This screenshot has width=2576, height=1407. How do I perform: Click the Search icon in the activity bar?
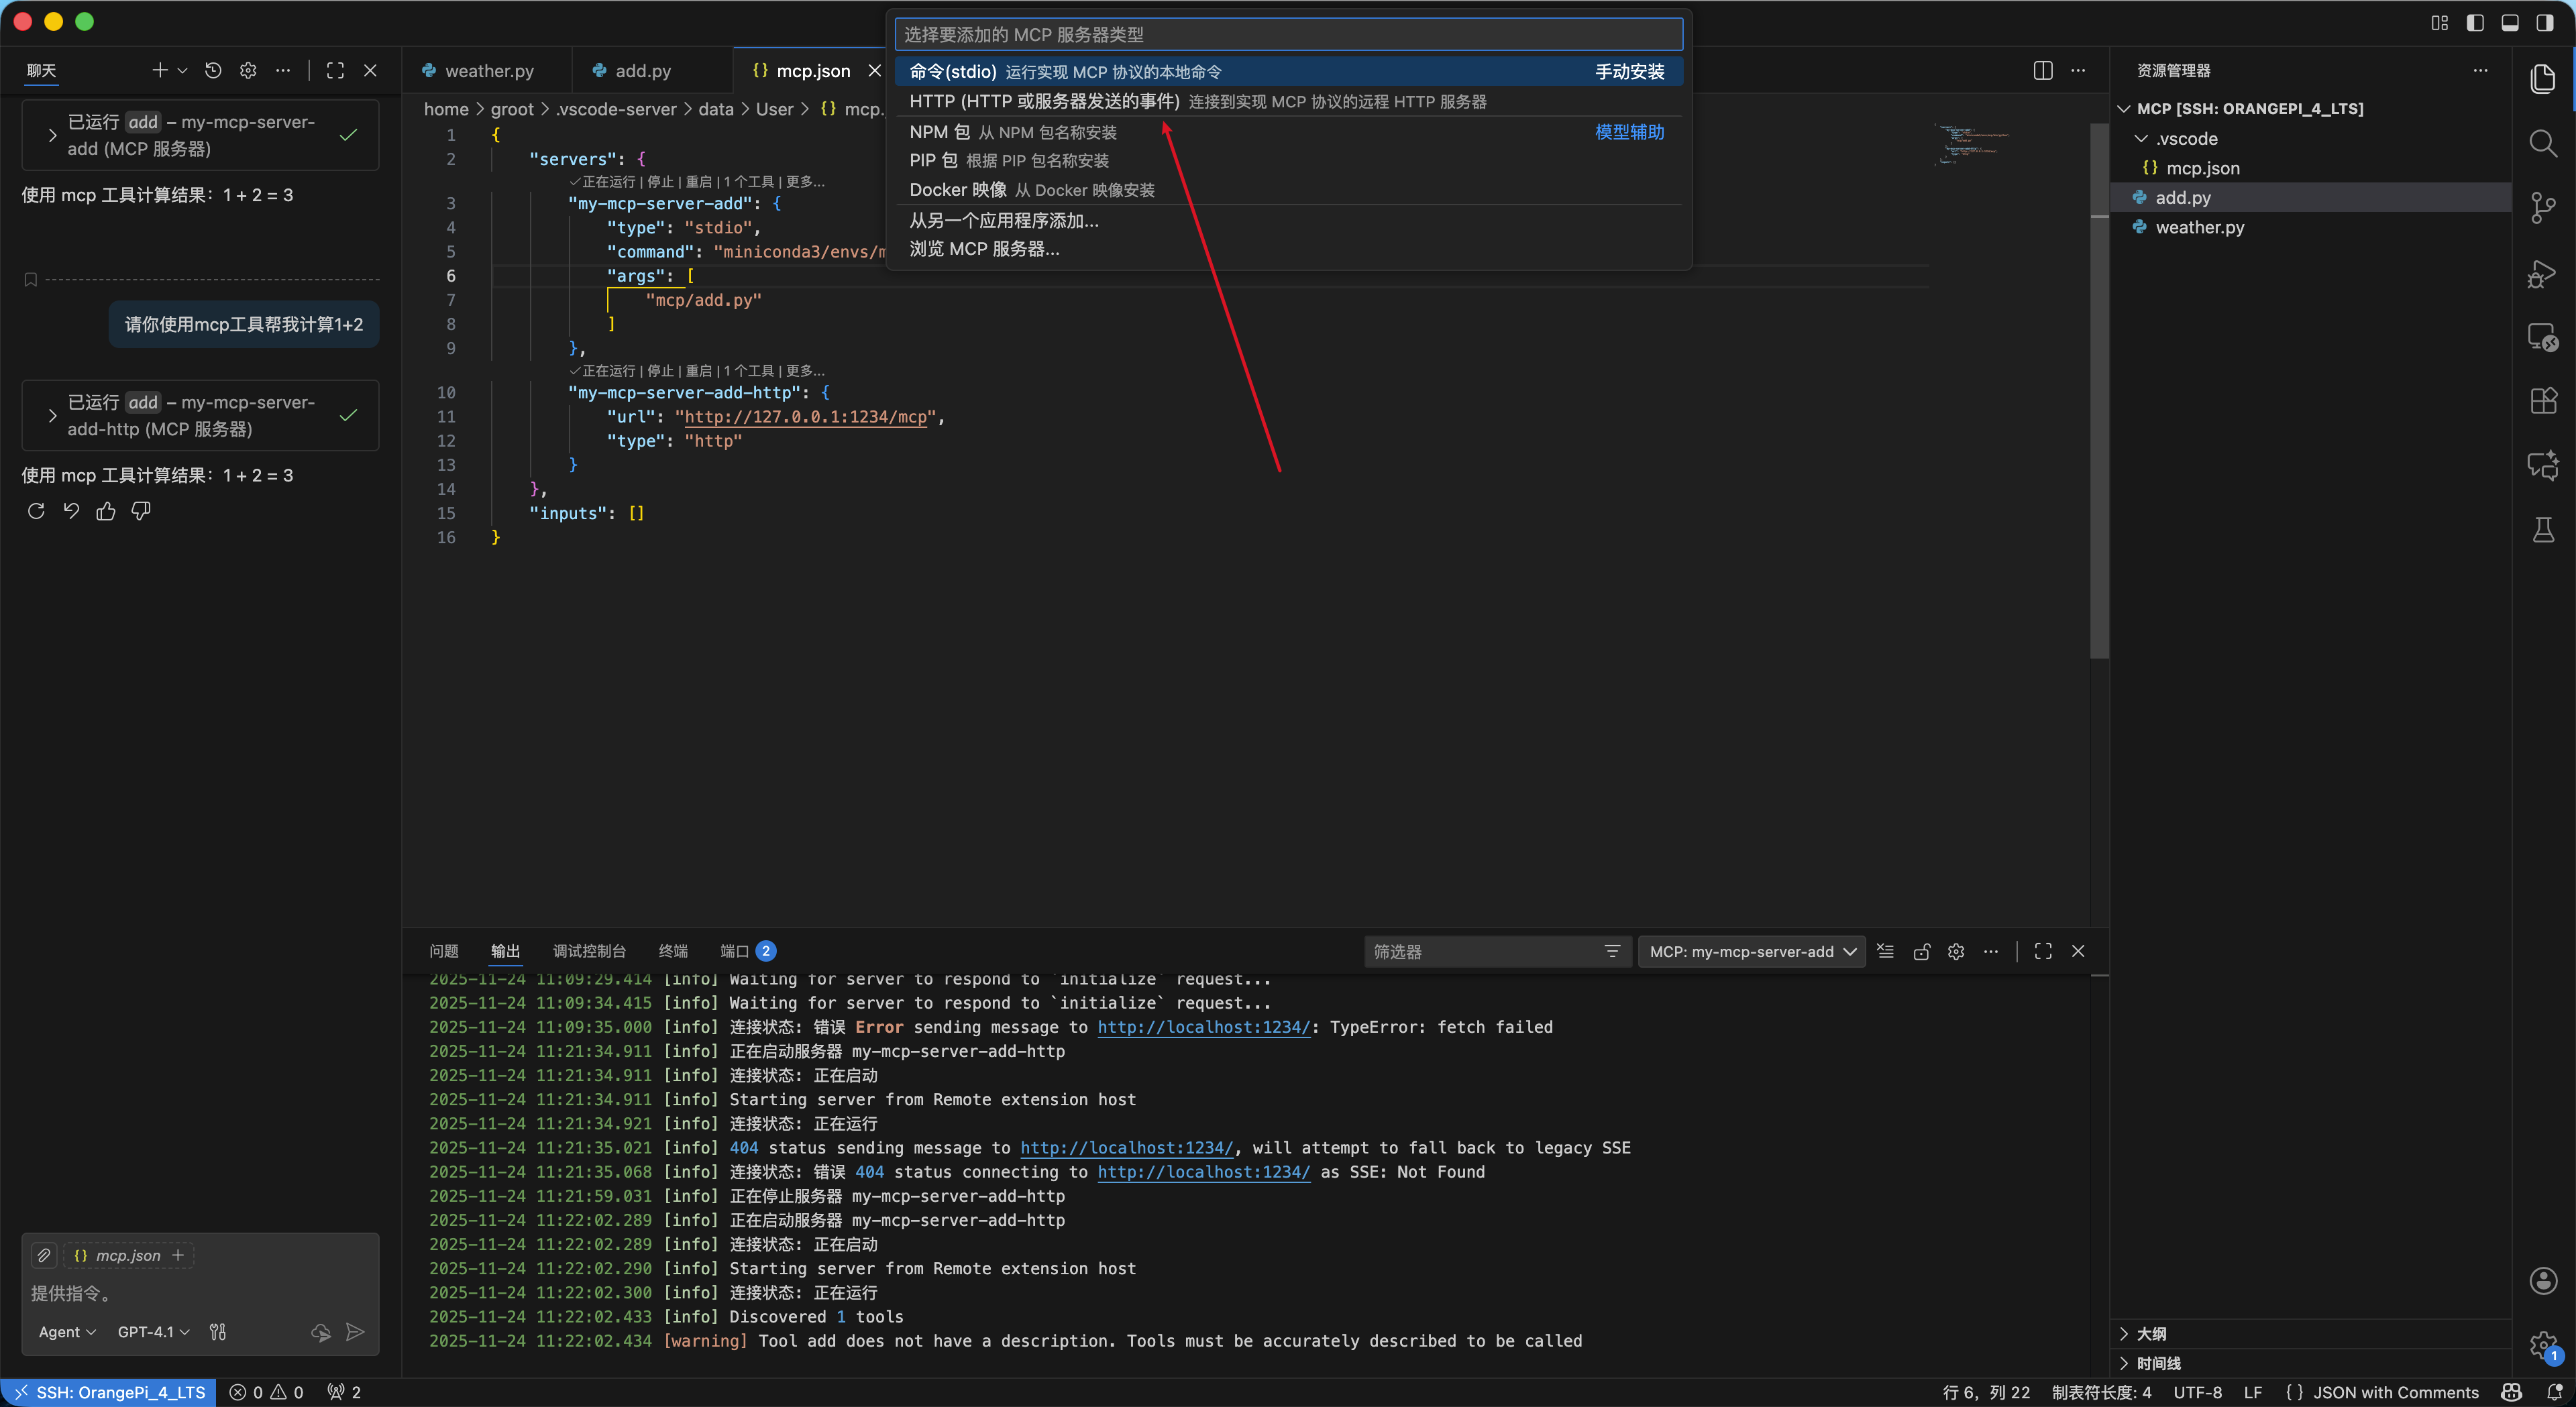click(2542, 143)
